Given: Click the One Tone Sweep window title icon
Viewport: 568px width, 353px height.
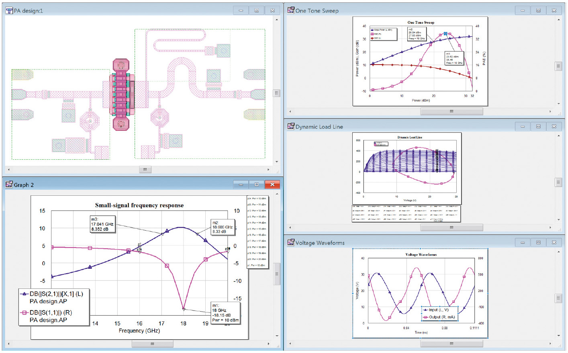Looking at the screenshot, I should [291, 10].
